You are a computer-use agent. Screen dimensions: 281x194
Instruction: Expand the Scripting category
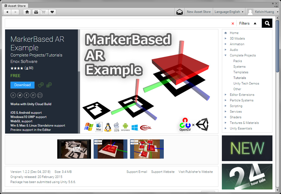226,106
